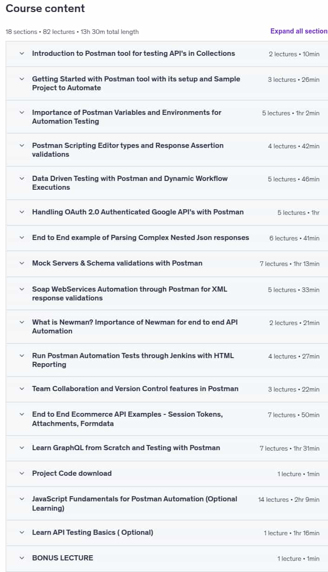Expand chevron next to Project Code download

click(21, 473)
